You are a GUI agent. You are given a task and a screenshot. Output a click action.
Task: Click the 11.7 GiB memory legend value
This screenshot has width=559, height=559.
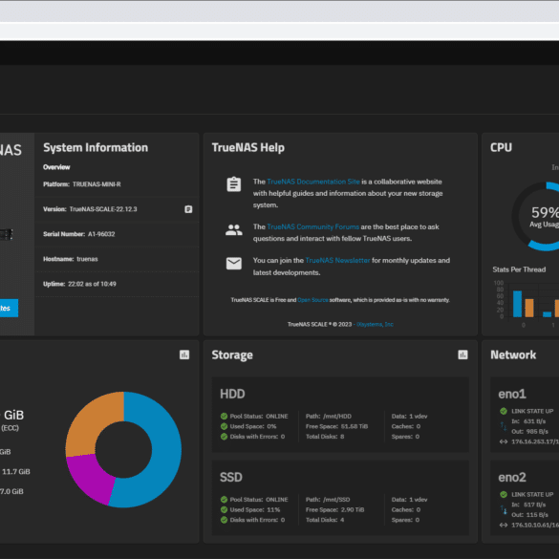(x=16, y=472)
